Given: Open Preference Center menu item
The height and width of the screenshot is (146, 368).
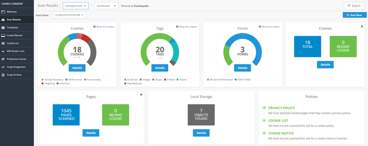Looking at the screenshot, I should [17, 59].
